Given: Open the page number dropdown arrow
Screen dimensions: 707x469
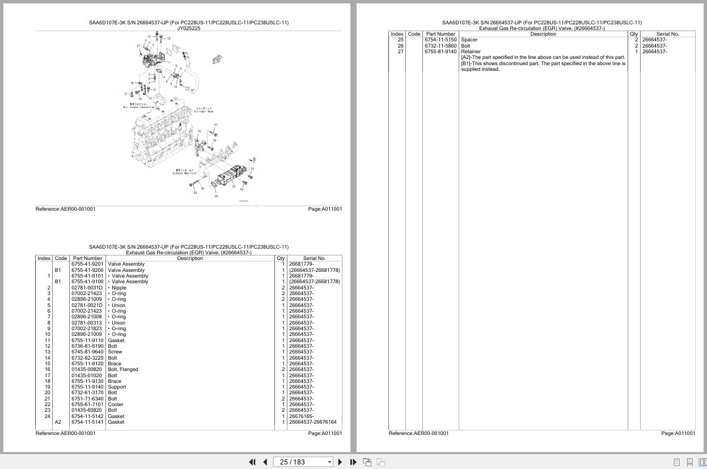Looking at the screenshot, I should tap(329, 462).
